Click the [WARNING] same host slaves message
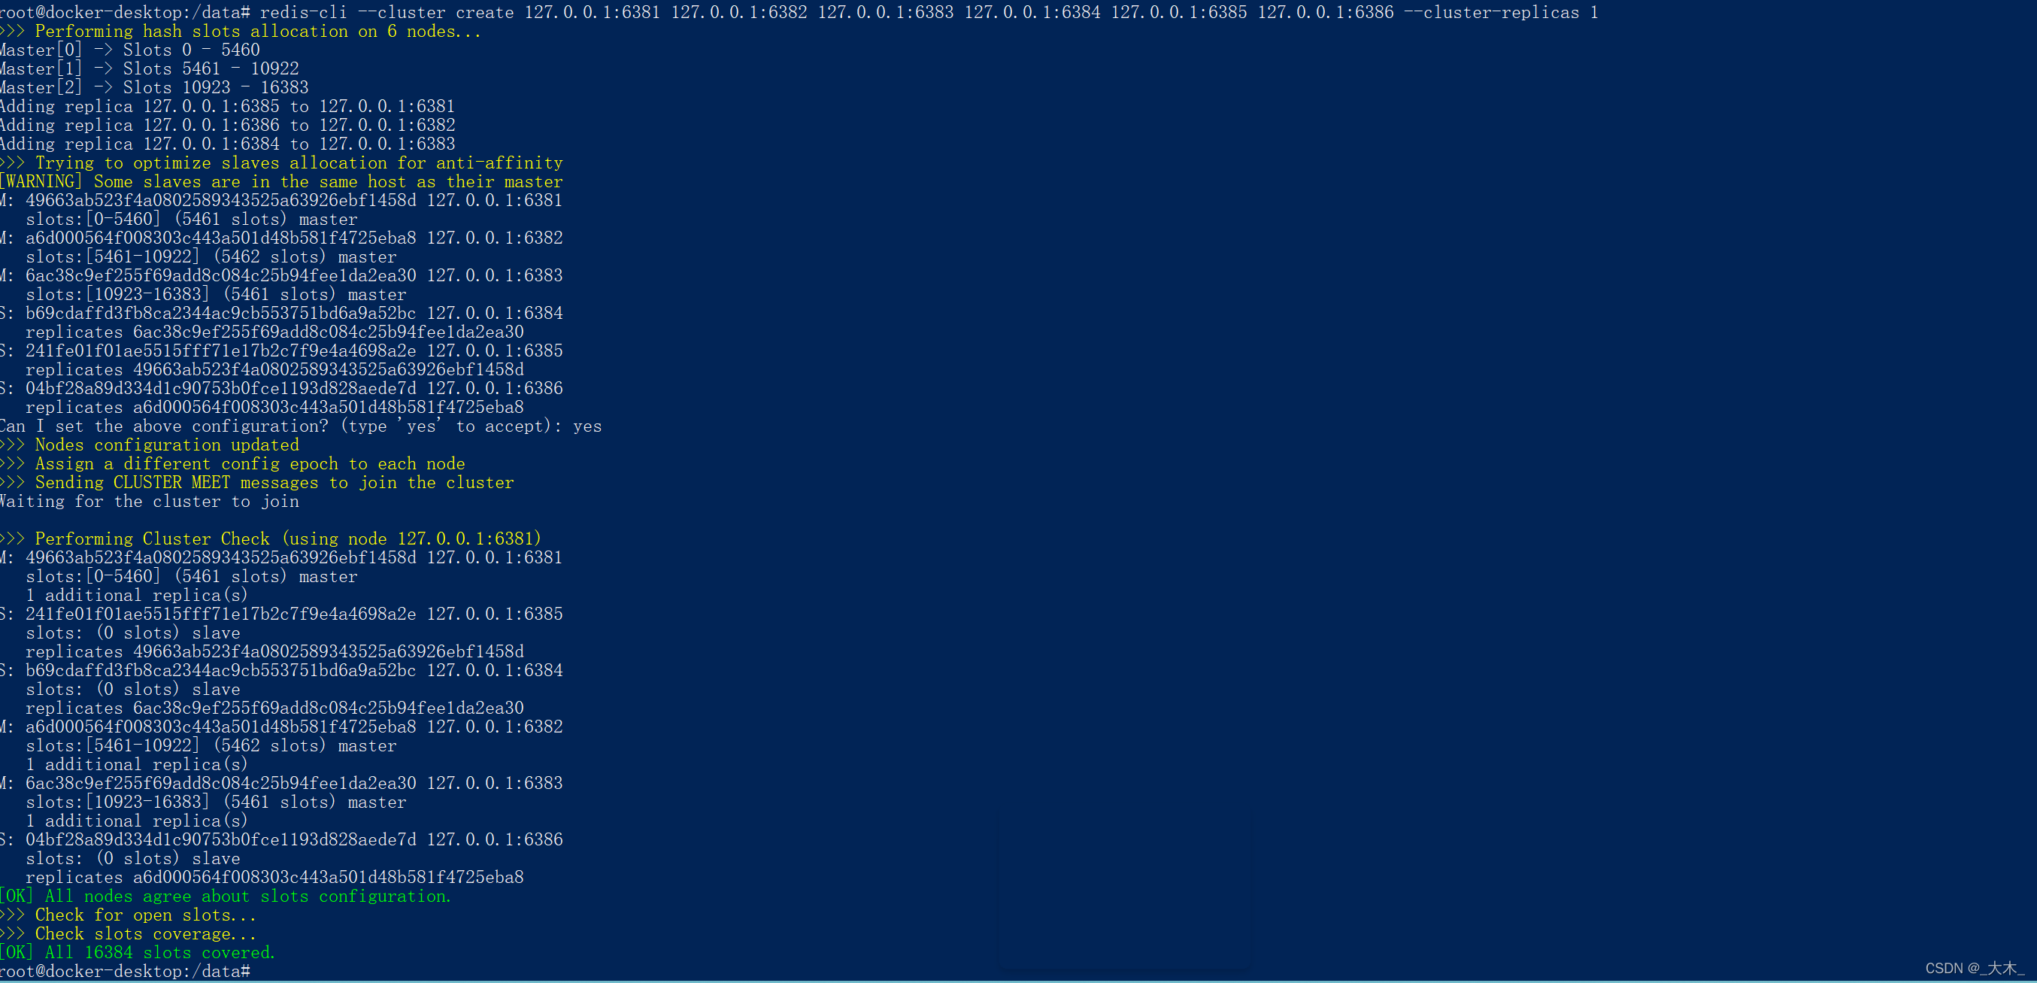Screen dimensions: 2037x983 (281, 182)
